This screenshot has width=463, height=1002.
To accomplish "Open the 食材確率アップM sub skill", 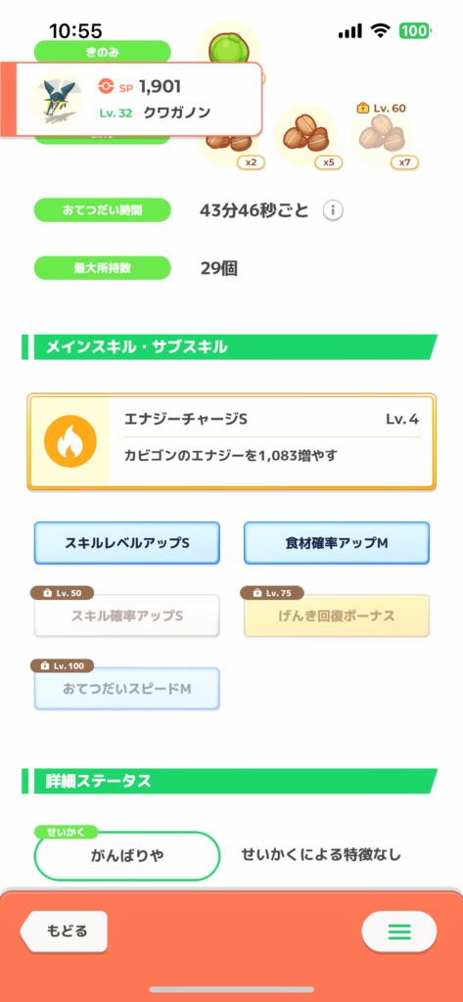I will click(337, 543).
